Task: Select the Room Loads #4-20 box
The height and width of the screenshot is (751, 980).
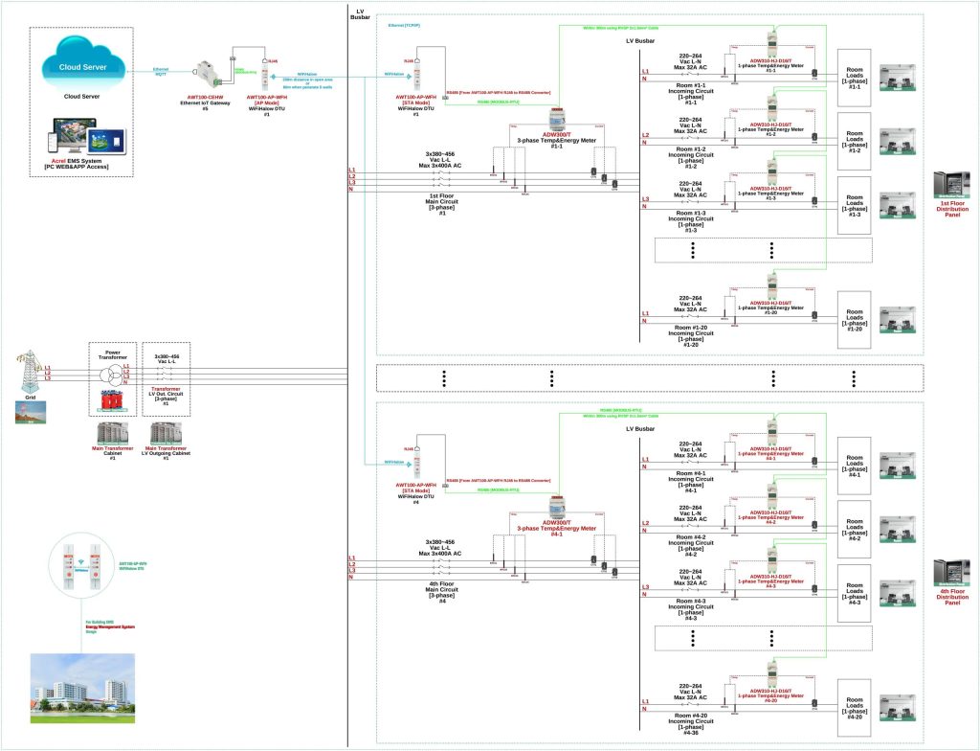Action: pos(853,701)
